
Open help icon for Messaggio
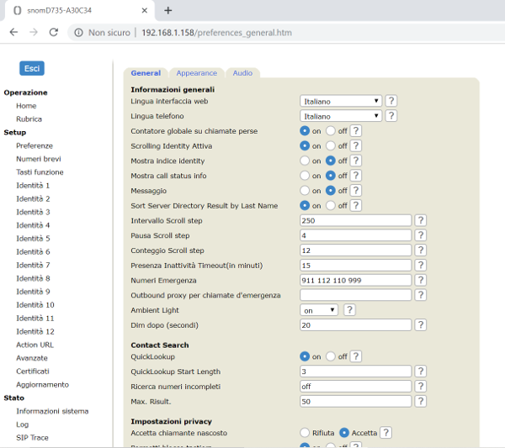point(356,191)
